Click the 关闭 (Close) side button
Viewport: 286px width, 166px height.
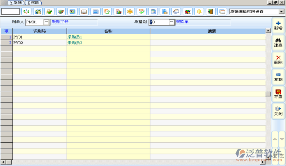[x=278, y=111]
